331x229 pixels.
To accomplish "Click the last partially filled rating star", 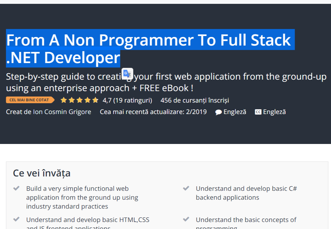I will click(x=95, y=100).
